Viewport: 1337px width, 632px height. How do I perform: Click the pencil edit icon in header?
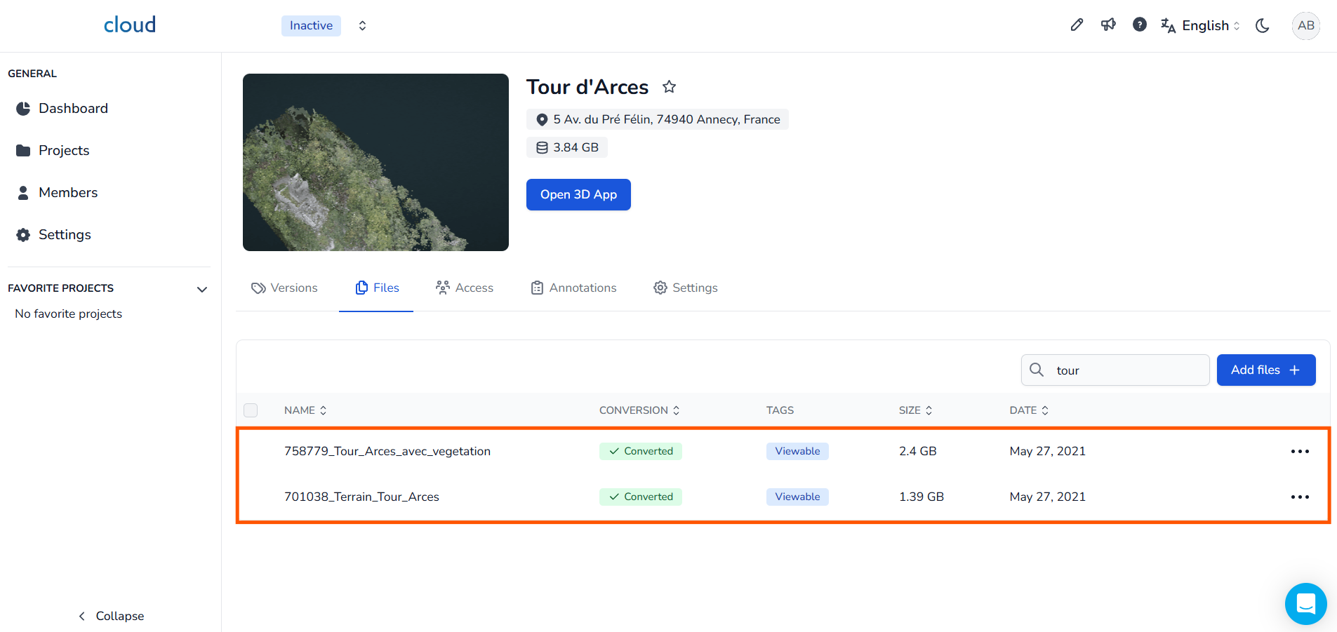[x=1077, y=25]
